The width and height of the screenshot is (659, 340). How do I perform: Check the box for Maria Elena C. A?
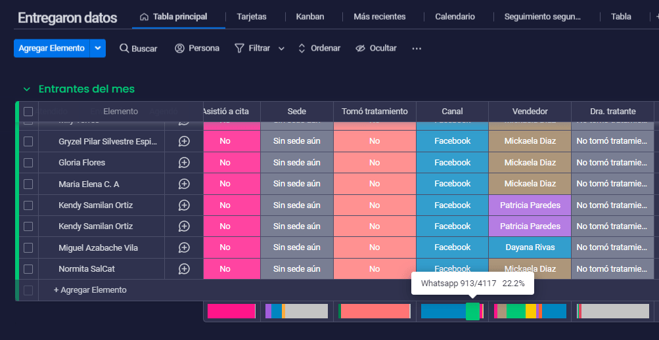tap(28, 184)
